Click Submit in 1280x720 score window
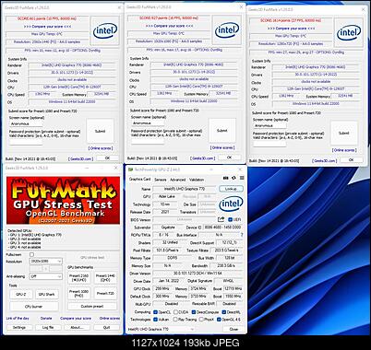This screenshot has height=350, width=371. click(344, 133)
